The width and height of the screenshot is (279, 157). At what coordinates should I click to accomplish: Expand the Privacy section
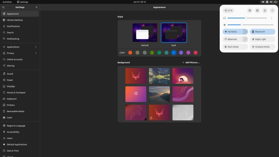point(20,53)
